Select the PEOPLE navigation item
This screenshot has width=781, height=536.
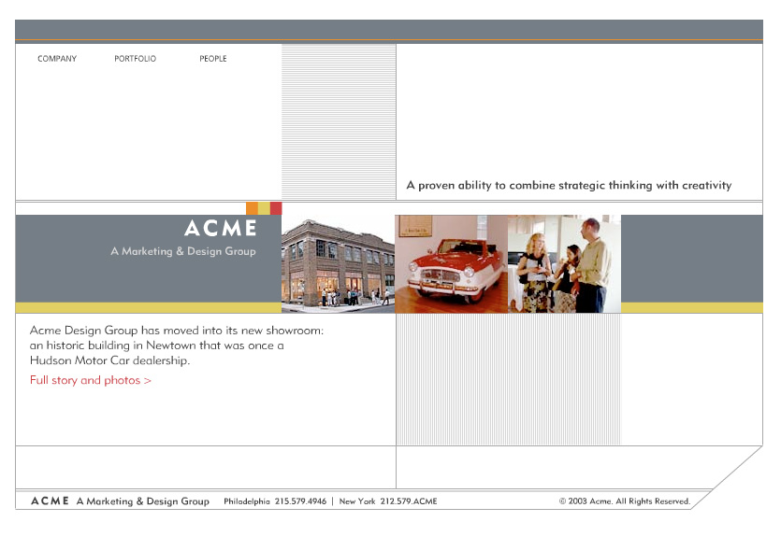click(213, 59)
